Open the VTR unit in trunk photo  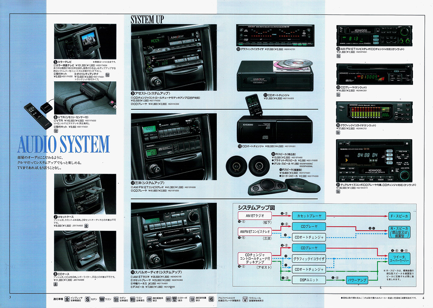pyautogui.click(x=85, y=97)
